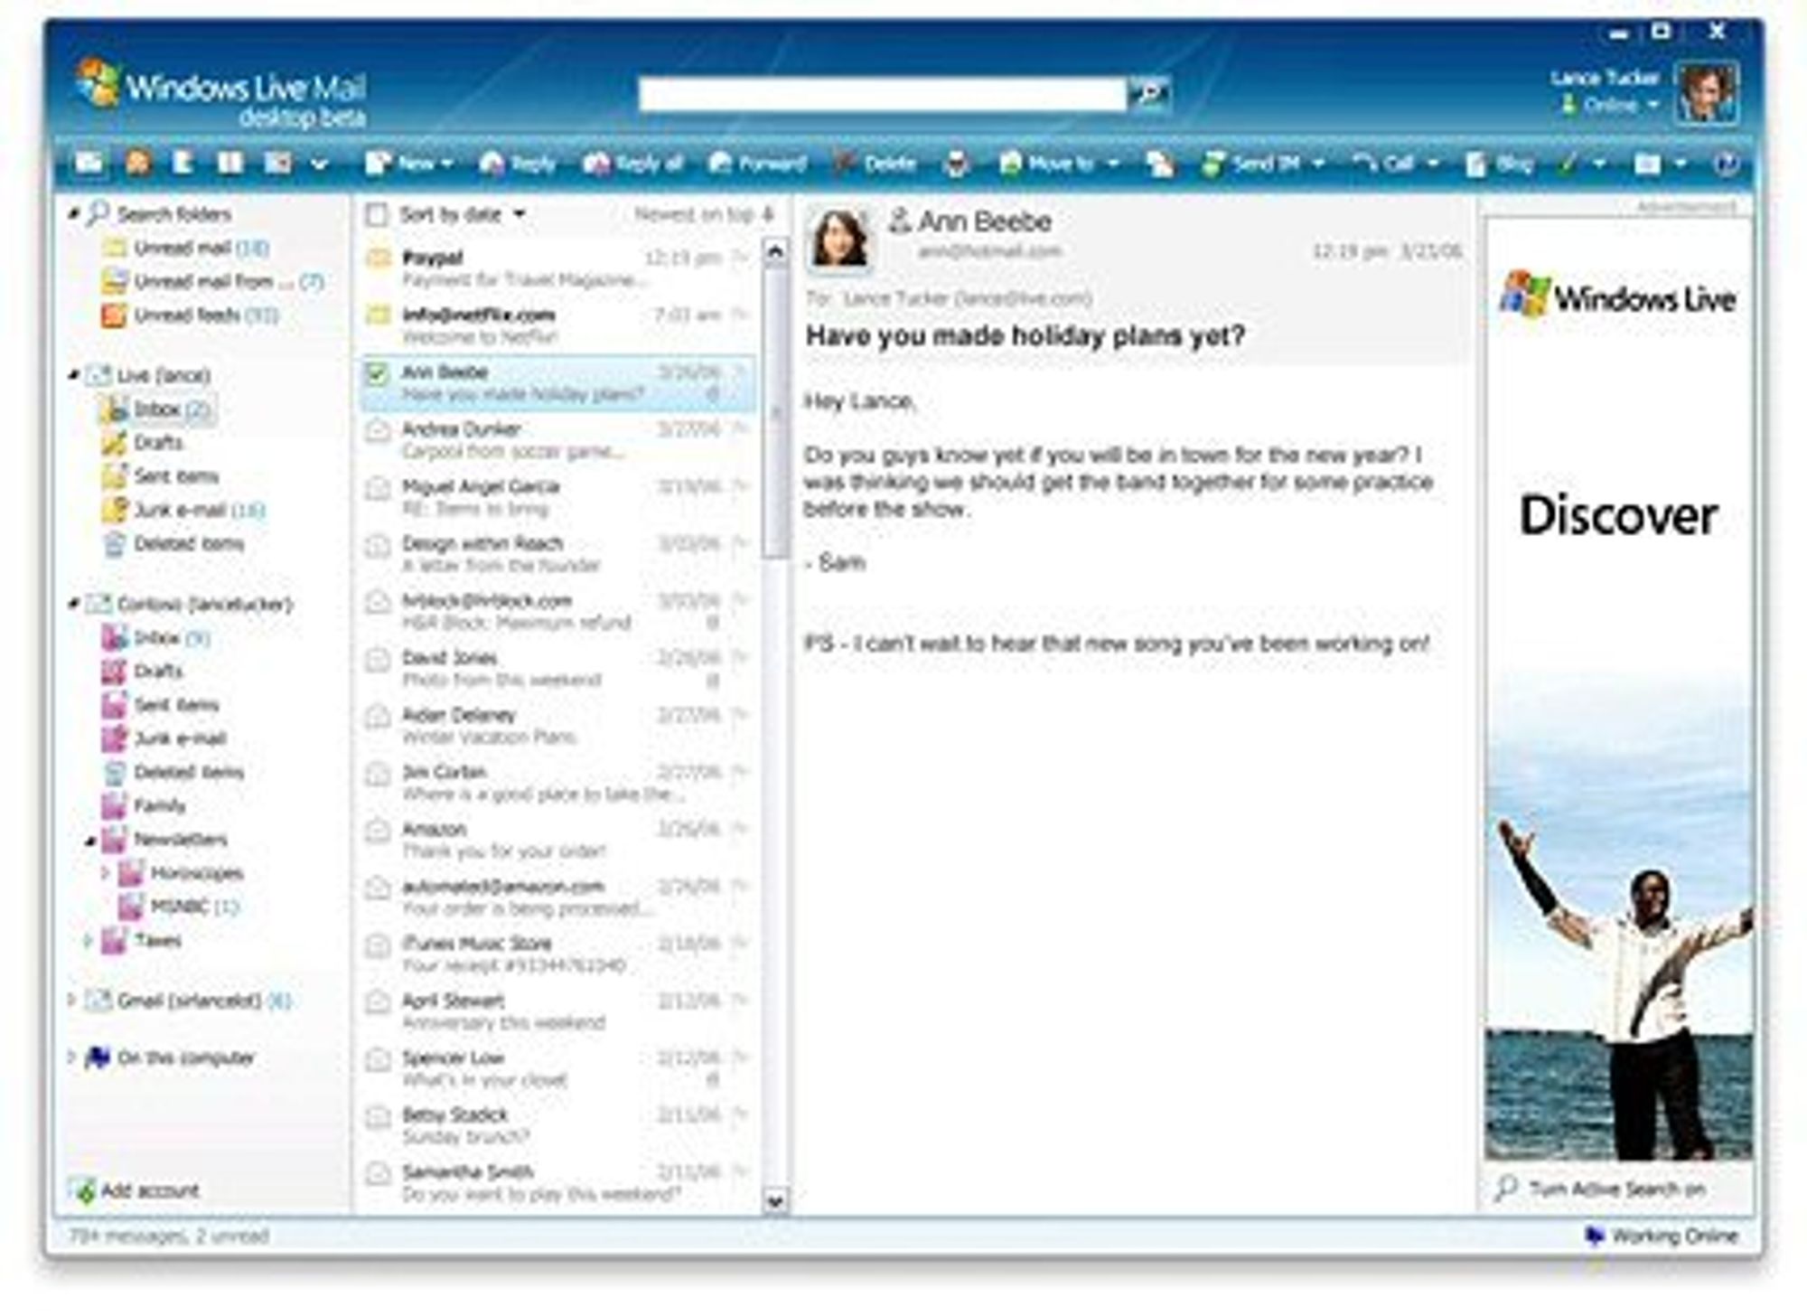Open the Design within Reach message

point(557,554)
